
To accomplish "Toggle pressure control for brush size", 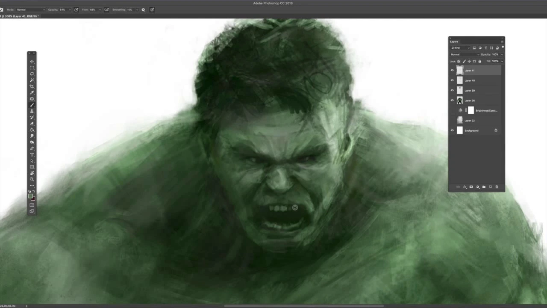I will point(152,9).
